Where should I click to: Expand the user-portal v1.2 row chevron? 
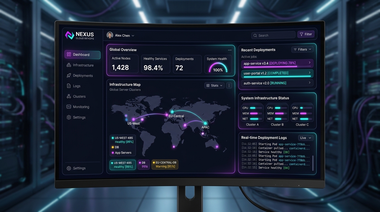(x=310, y=73)
